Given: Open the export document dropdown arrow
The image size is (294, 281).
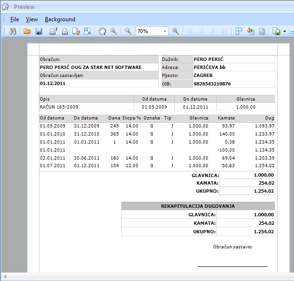Looking at the screenshot, I should [x=285, y=31].
